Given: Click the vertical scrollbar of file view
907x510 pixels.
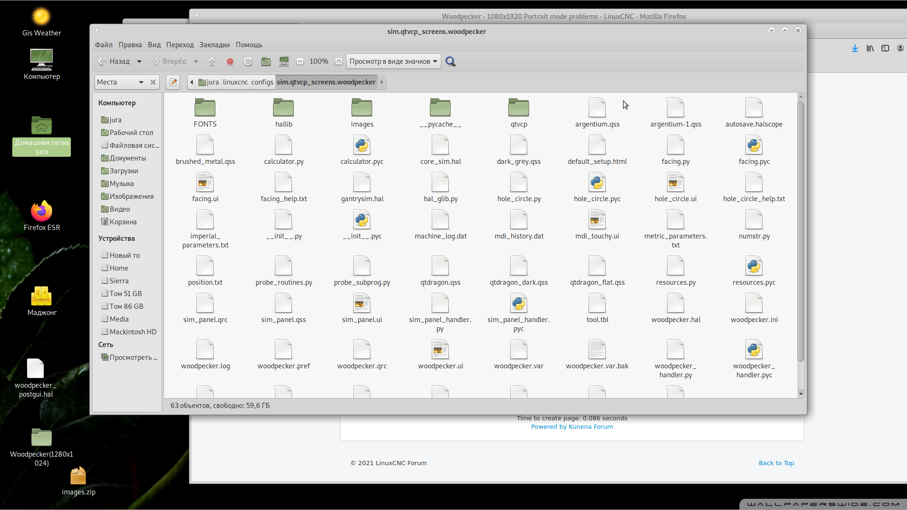Looking at the screenshot, I should 800,231.
